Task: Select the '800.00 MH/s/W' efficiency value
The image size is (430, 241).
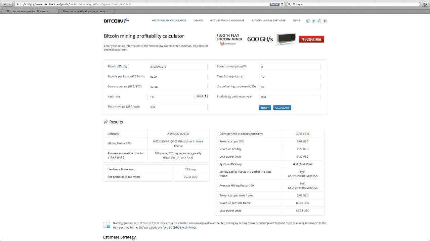Action: click(303, 164)
